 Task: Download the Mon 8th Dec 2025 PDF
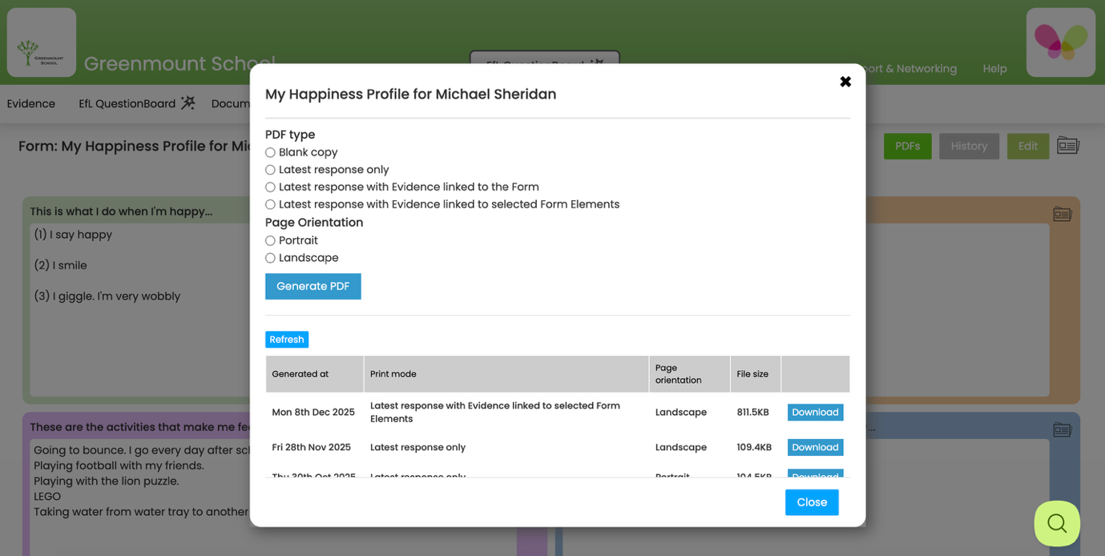pos(814,412)
